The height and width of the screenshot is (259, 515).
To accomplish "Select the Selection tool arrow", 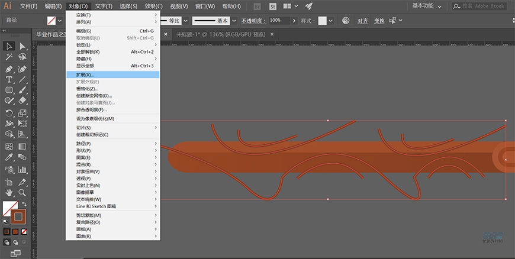I will point(9,46).
